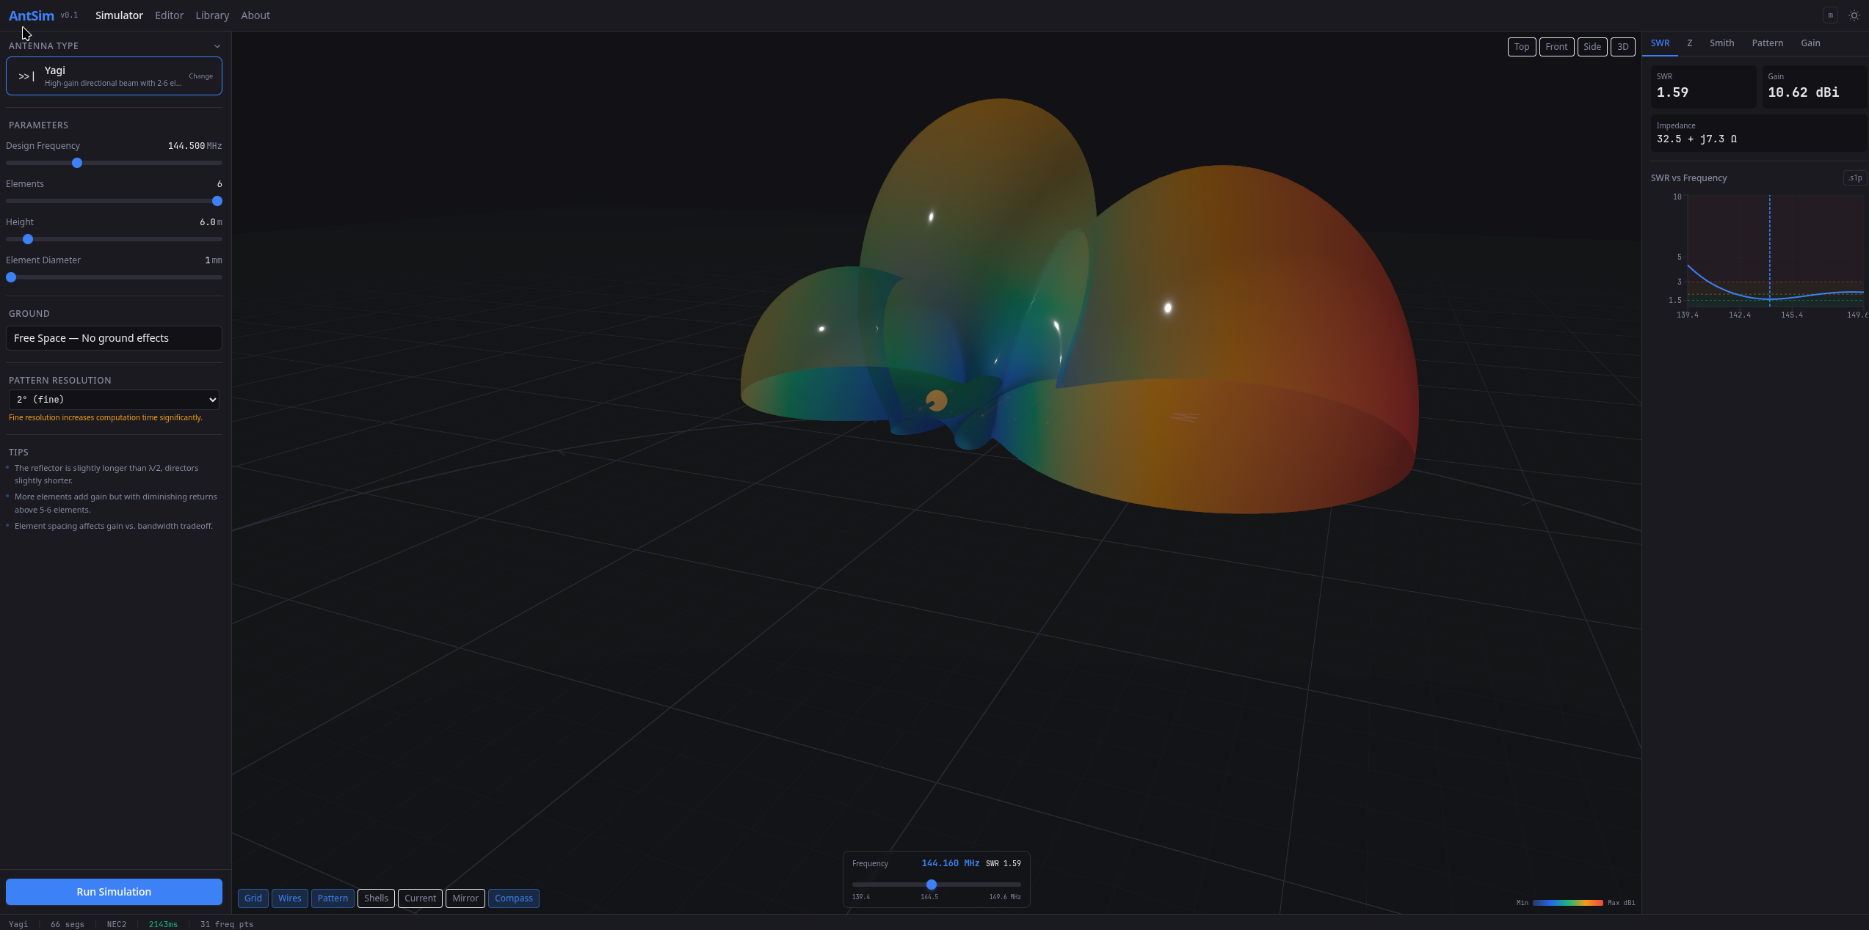Export the .s1p file from SWR chart
This screenshot has width=1869, height=930.
click(1854, 177)
